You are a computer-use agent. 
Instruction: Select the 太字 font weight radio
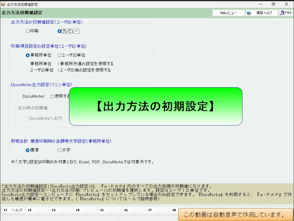64,150
